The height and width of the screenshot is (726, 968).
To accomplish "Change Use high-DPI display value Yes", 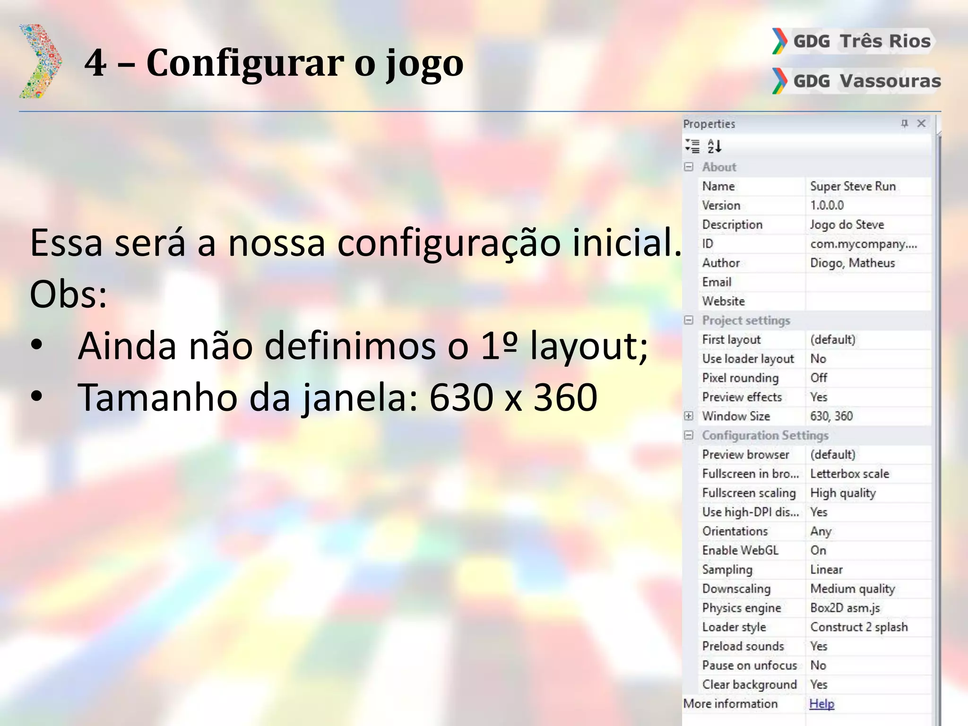I will point(868,512).
